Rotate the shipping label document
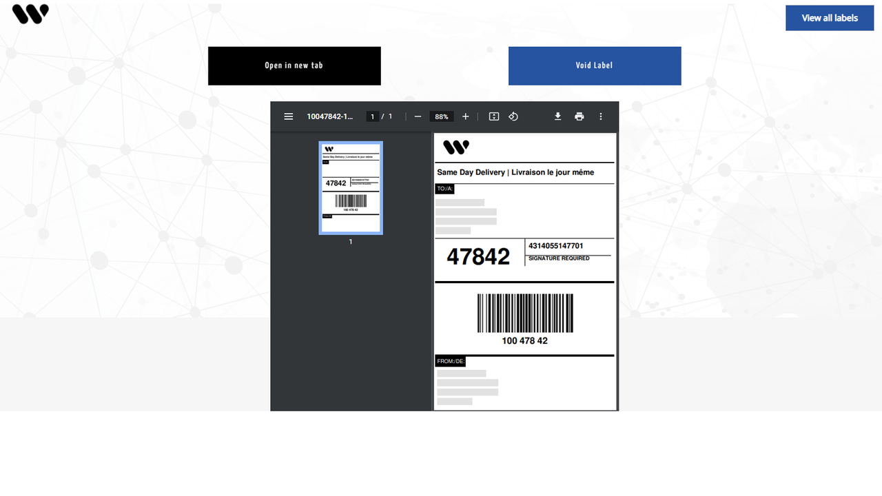 coord(513,116)
